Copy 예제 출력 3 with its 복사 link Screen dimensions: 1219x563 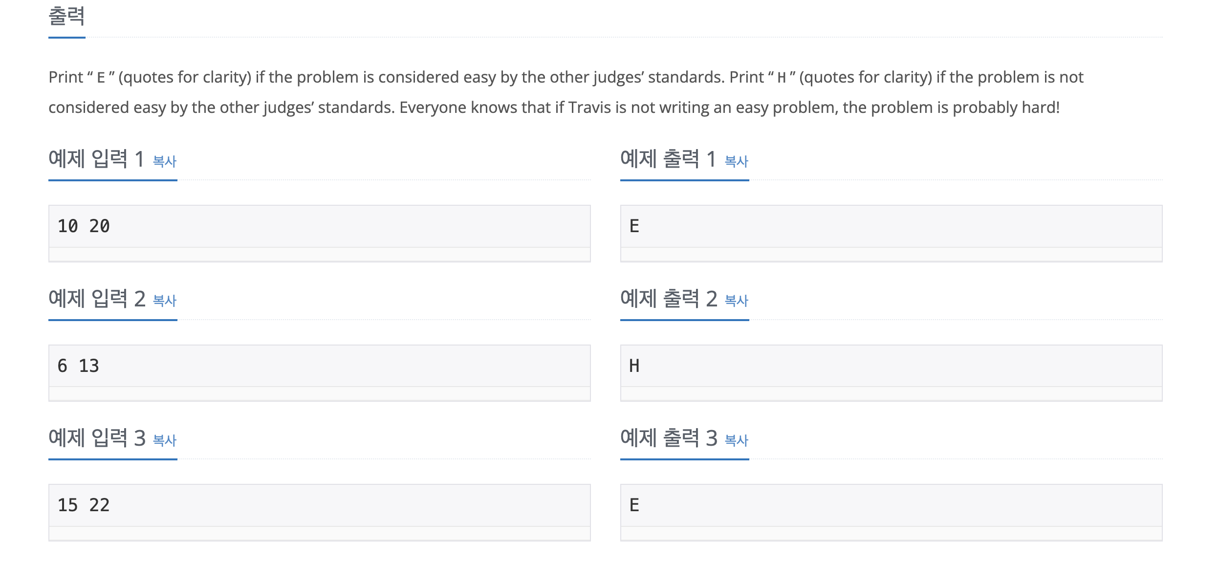736,440
